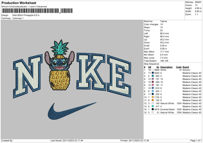203x143 pixels.
Task: Select the light blue swatch beside stitch count 403
Action: tap(153, 91)
